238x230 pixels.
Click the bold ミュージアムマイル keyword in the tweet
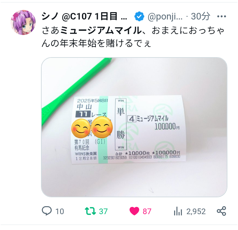pos(101,30)
